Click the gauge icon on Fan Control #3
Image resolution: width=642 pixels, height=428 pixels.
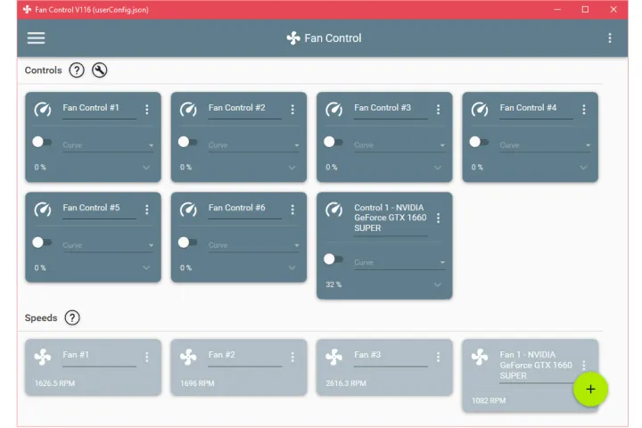click(334, 110)
